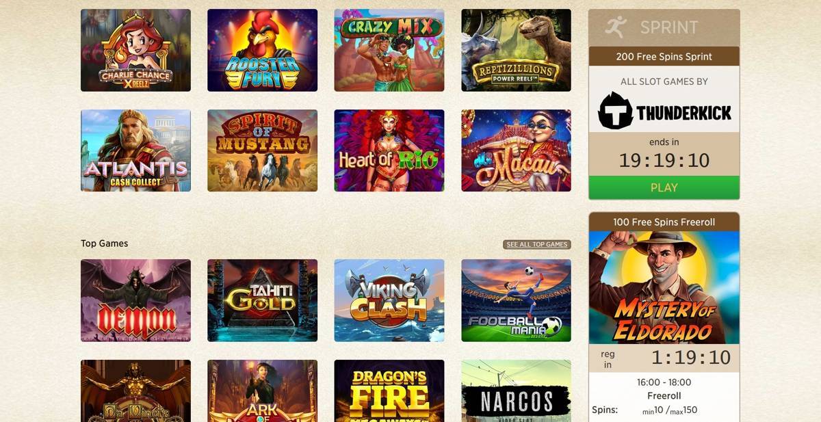Open the Dragon's Fire Megaways slot
The image size is (821, 422).
pos(389,391)
